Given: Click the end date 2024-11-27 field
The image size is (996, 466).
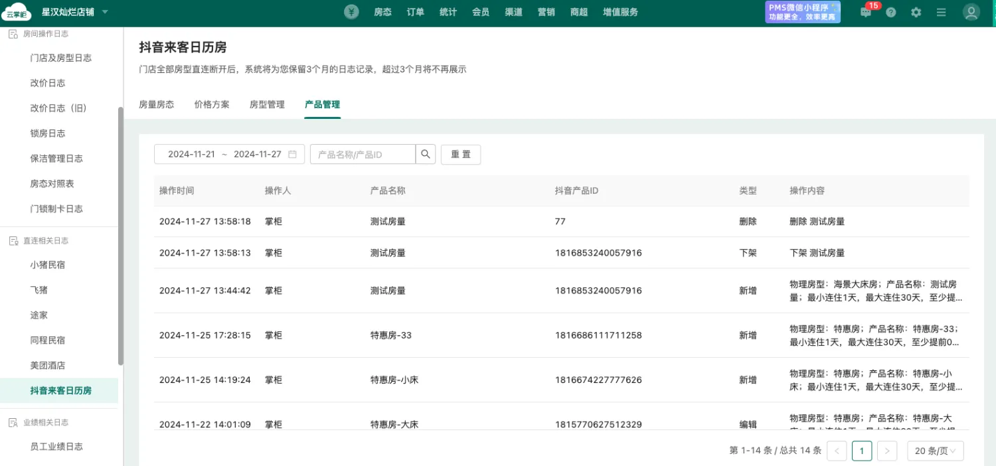Looking at the screenshot, I should tap(258, 154).
